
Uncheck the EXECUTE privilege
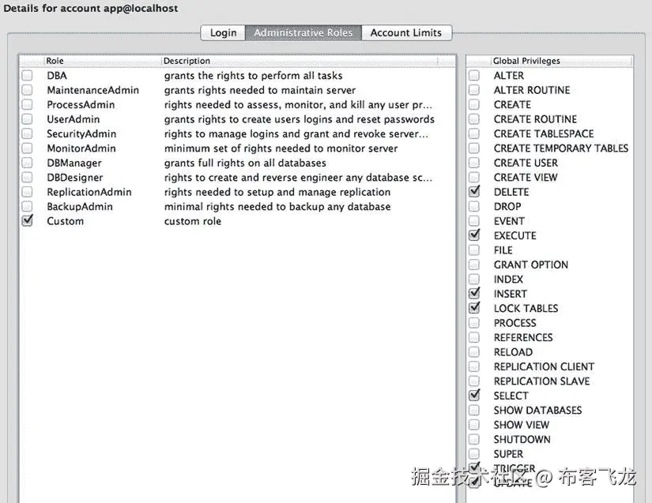click(474, 235)
